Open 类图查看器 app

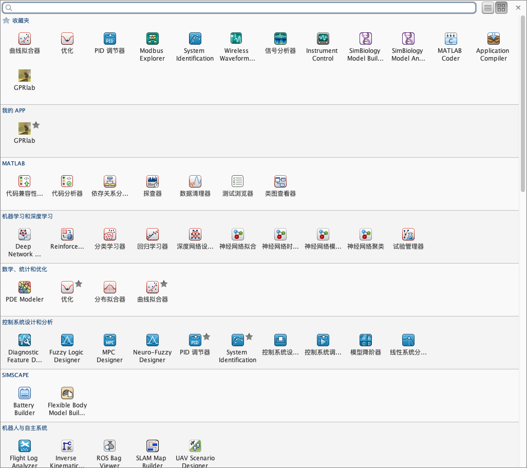tap(280, 186)
